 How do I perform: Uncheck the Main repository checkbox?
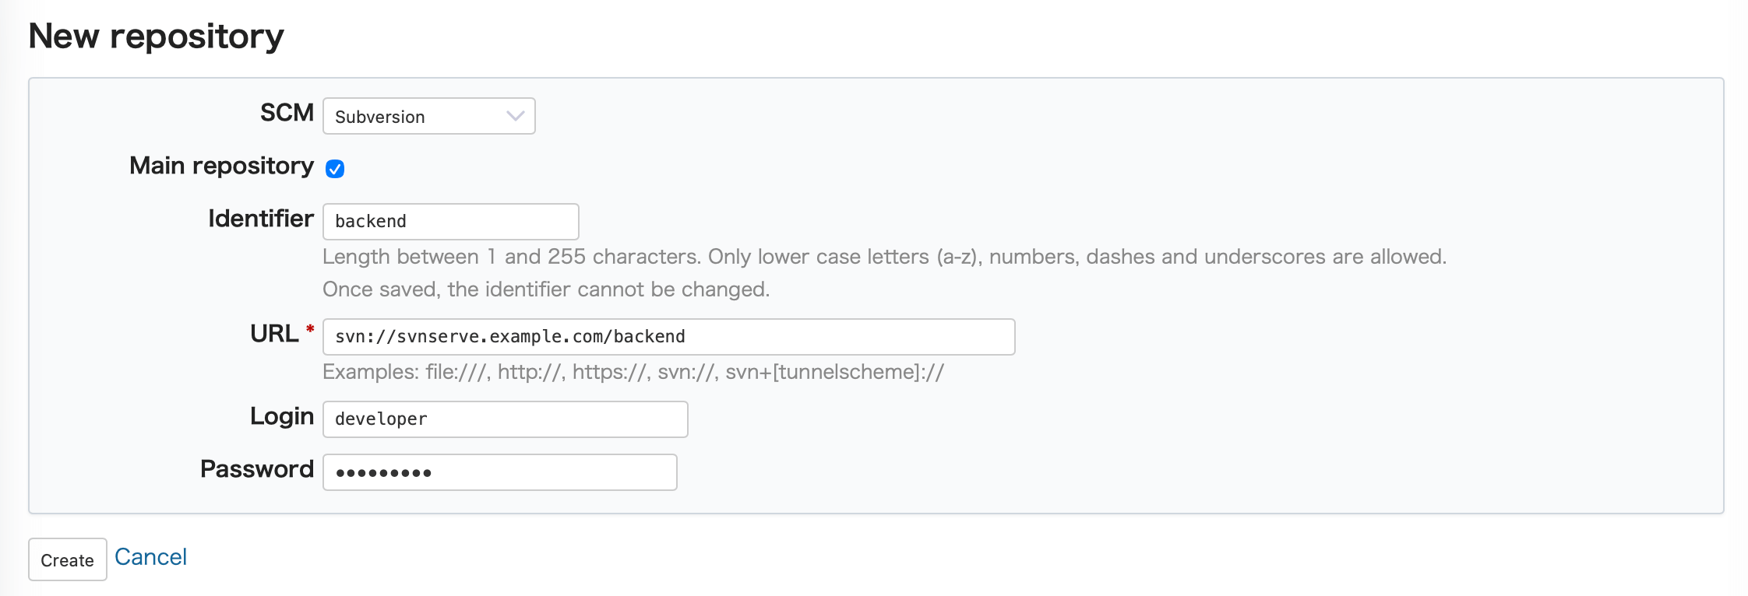point(335,168)
